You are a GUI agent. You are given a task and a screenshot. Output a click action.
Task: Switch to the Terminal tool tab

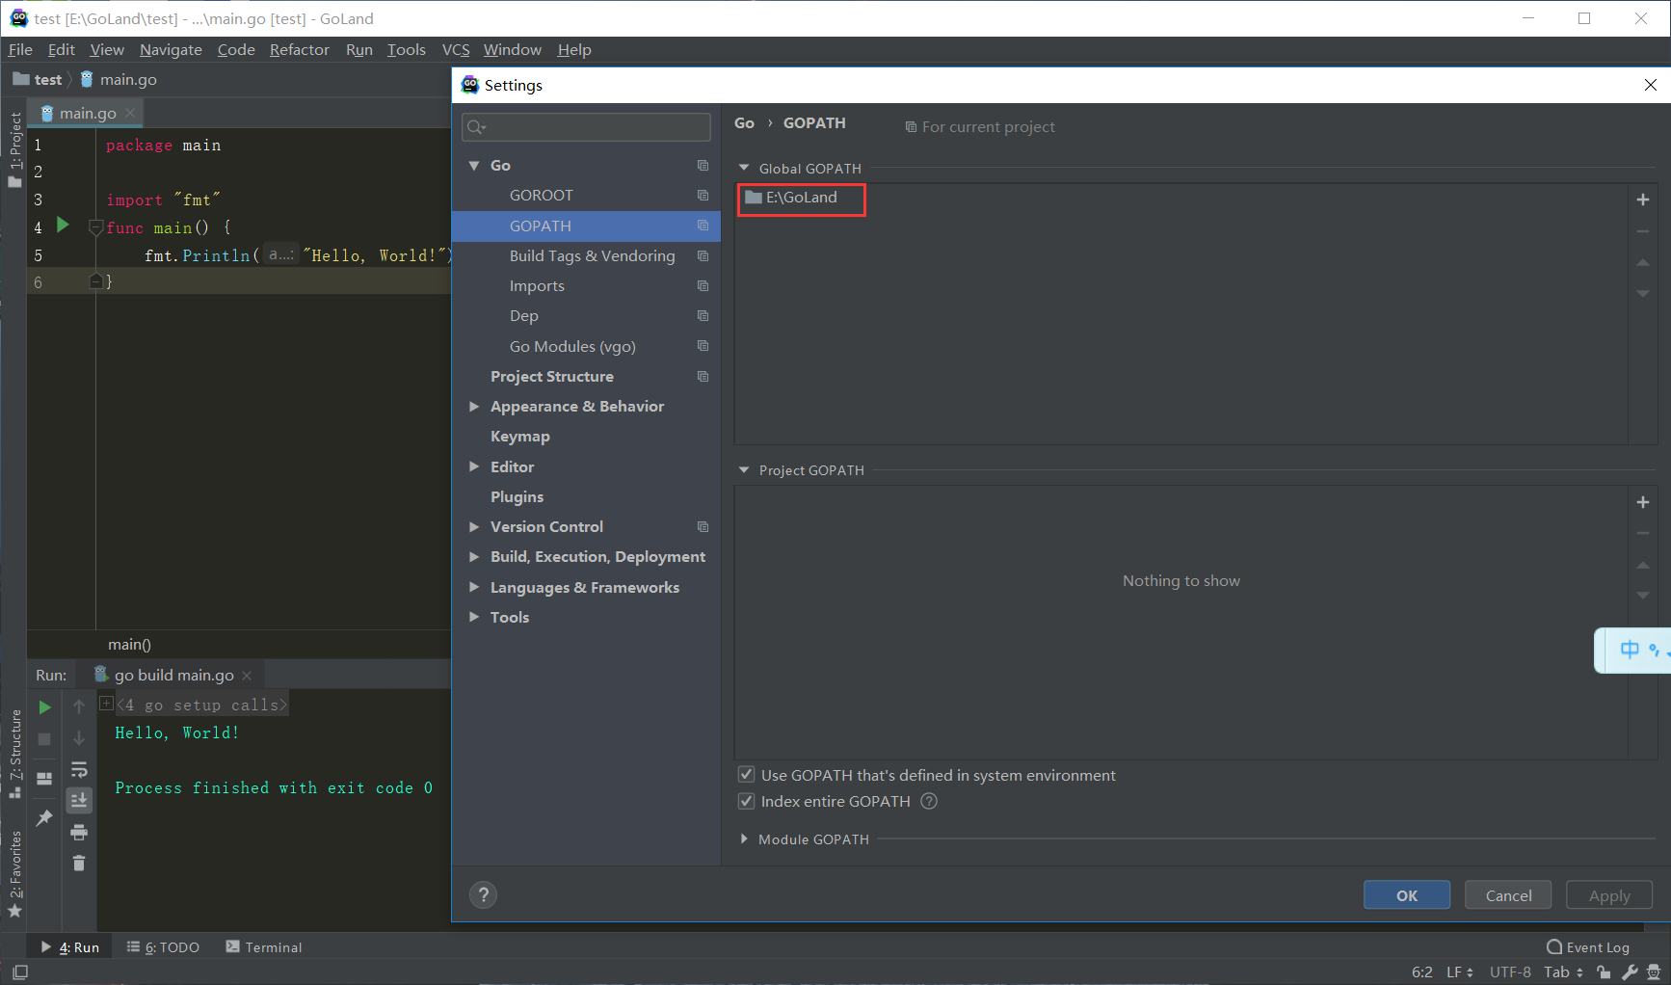[x=264, y=947]
